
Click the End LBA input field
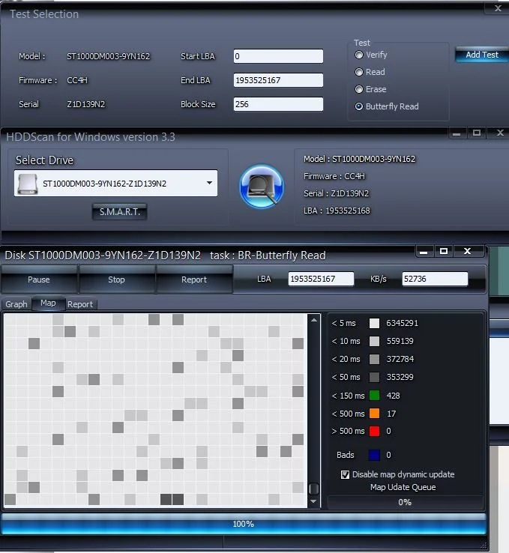point(278,80)
